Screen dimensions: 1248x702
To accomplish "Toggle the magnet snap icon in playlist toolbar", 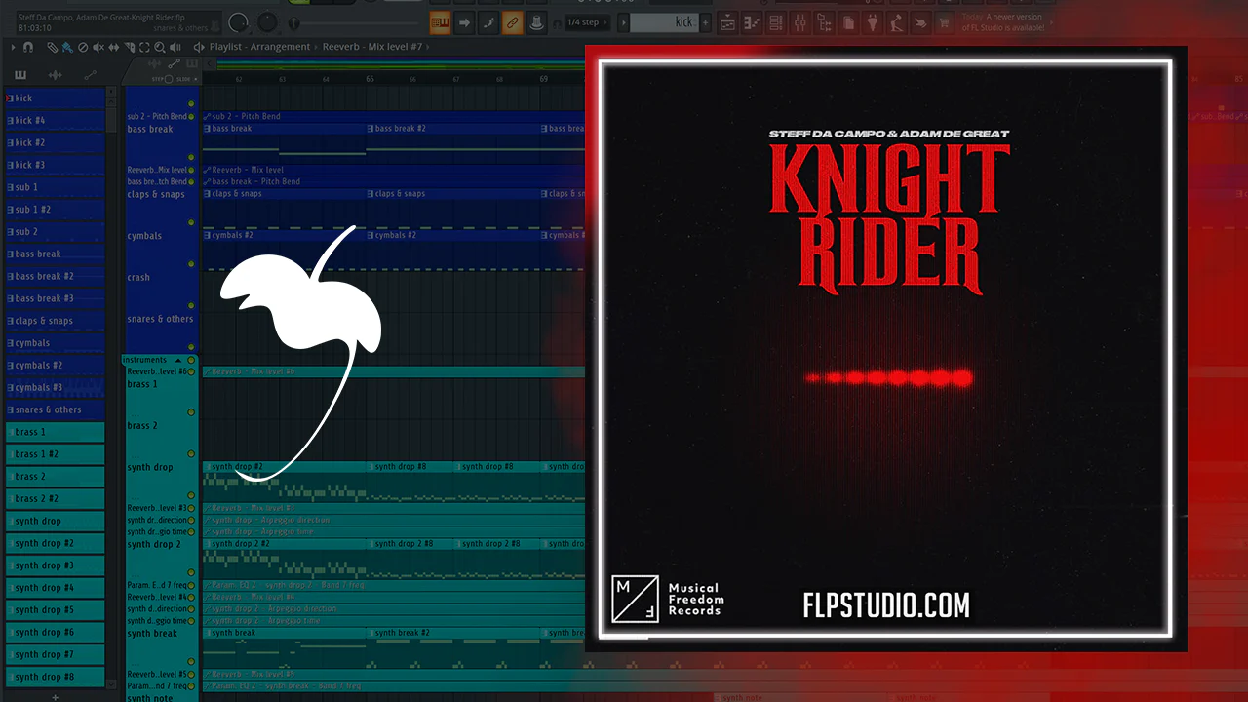I will 27,47.
